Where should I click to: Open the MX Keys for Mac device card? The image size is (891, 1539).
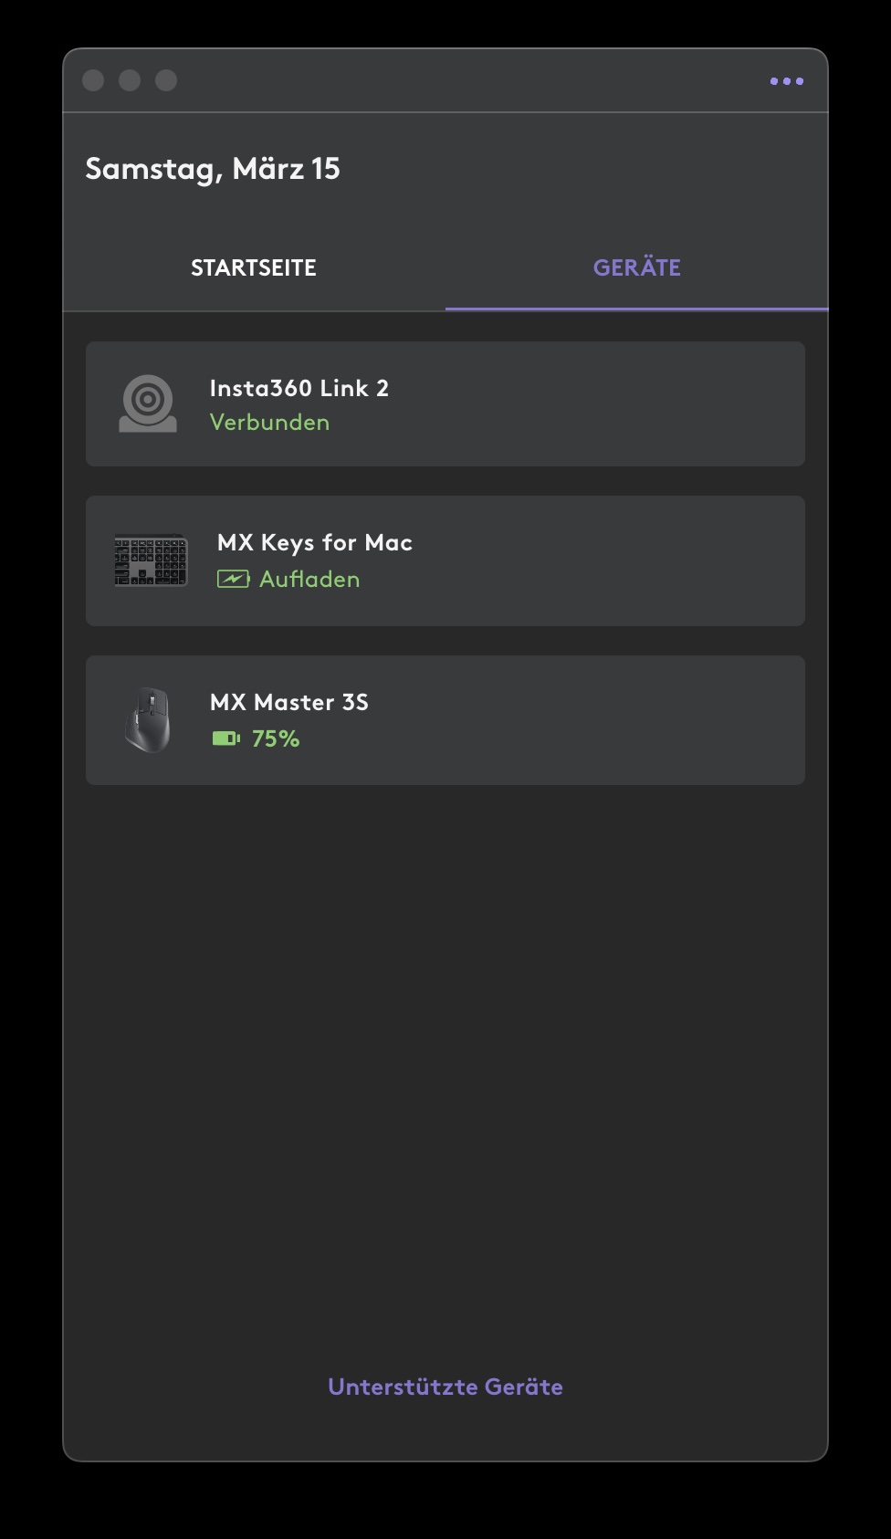tap(445, 560)
